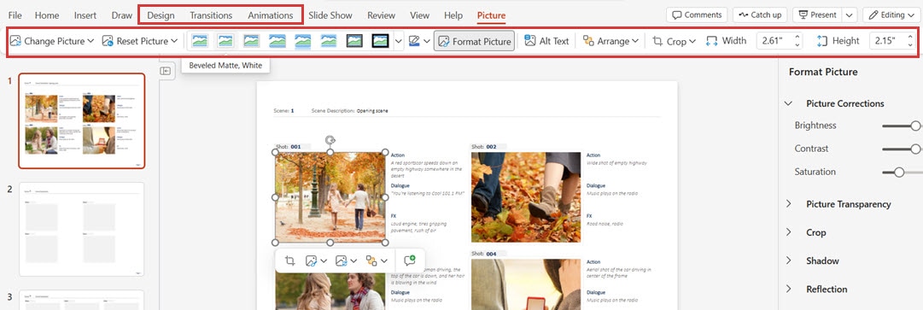Switch to the Insert tab
Viewport: 923px width, 310px height.
[x=85, y=15]
